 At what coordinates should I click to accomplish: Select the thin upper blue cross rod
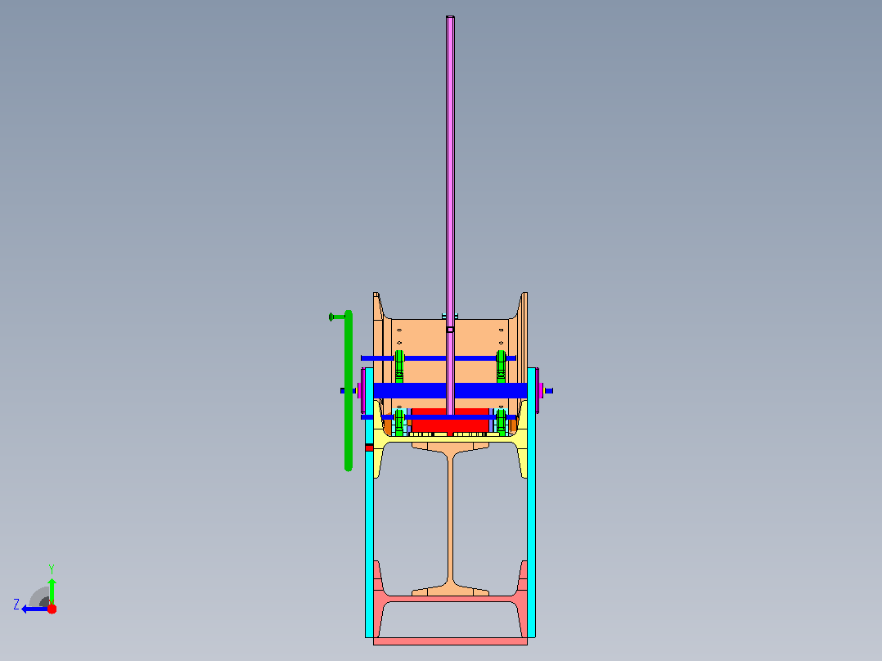tap(439, 358)
